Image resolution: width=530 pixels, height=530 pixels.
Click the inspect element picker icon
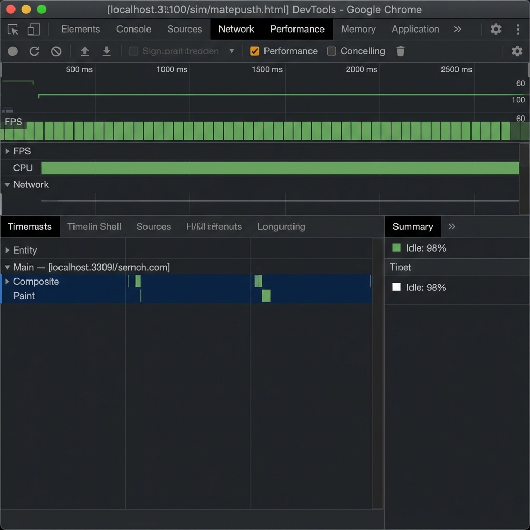(x=13, y=30)
